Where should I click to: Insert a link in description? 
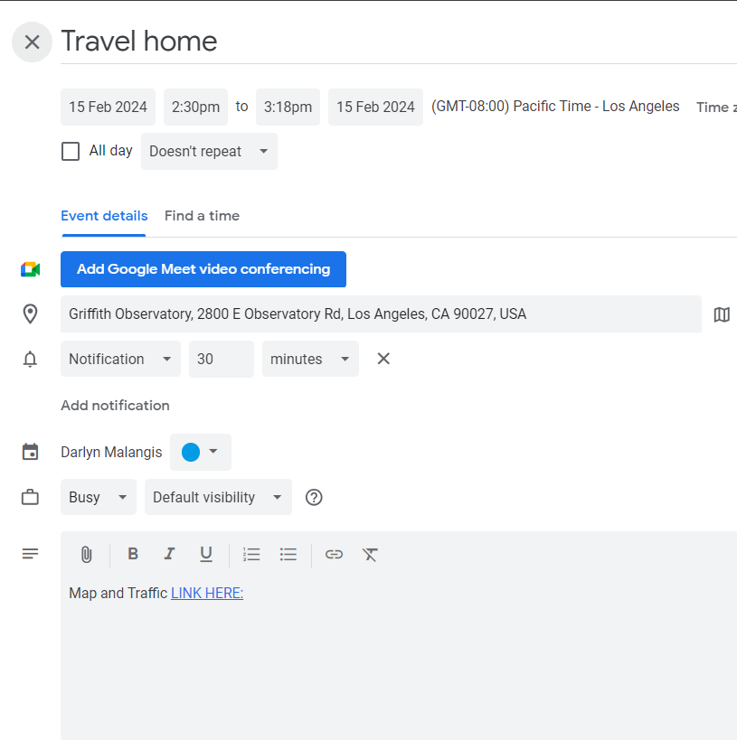(334, 554)
